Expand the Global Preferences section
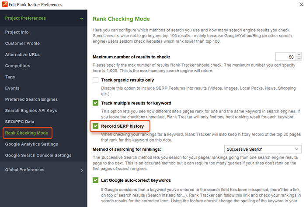The image size is (306, 207). pos(82,170)
